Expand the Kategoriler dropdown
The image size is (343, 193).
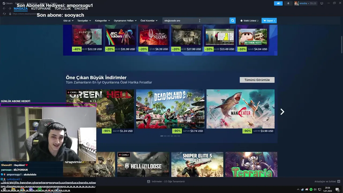(x=102, y=21)
